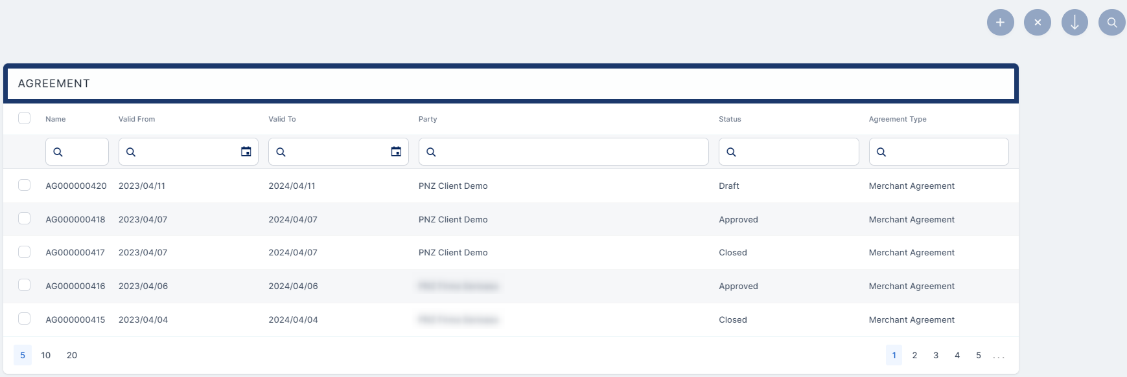Check the box for AG000000417

pyautogui.click(x=25, y=252)
